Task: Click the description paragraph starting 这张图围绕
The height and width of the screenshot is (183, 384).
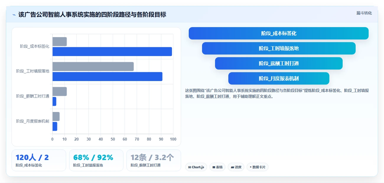Action: pyautogui.click(x=277, y=93)
